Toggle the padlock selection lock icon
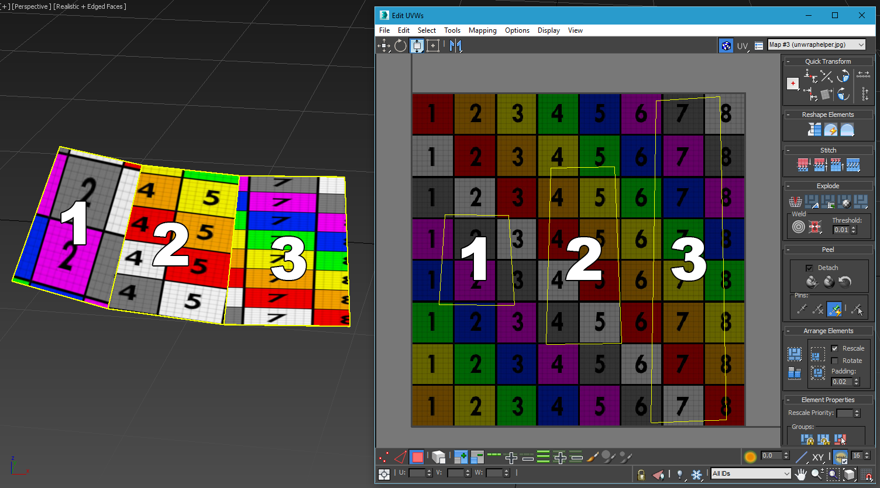Screen dimensions: 880x488 (x=641, y=474)
